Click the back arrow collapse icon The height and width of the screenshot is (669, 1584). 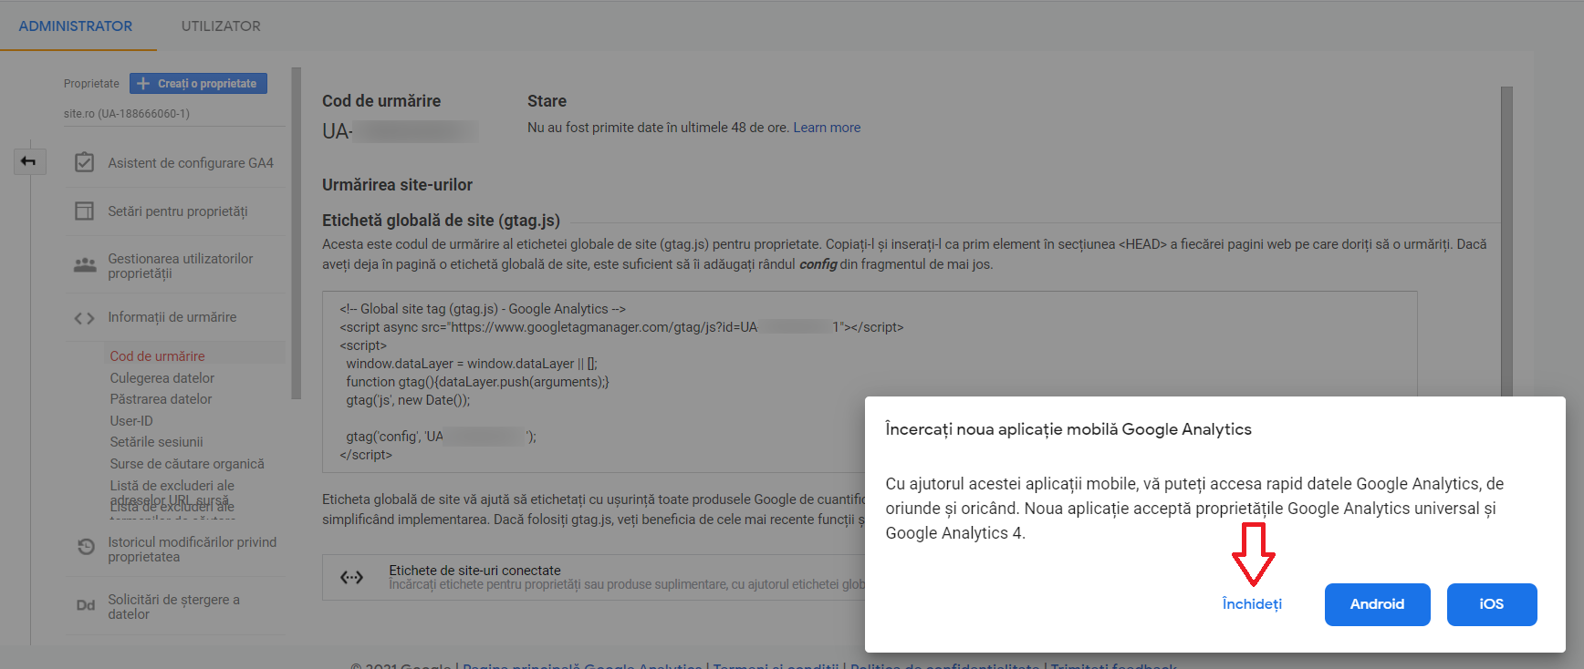pyautogui.click(x=28, y=162)
